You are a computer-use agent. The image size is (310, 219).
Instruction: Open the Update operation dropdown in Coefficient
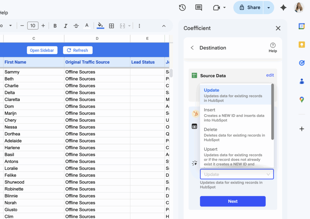click(237, 174)
